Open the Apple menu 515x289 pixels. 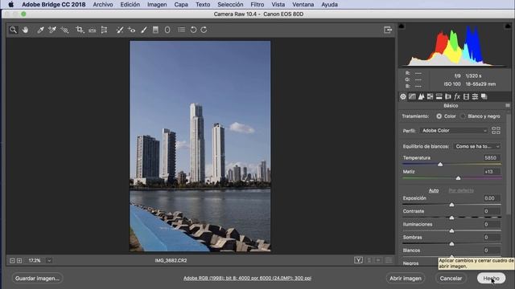pos(10,5)
